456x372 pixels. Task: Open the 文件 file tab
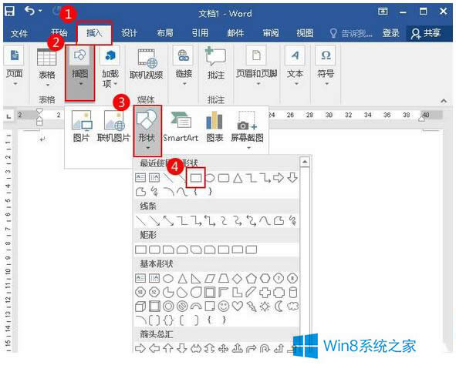pyautogui.click(x=19, y=33)
